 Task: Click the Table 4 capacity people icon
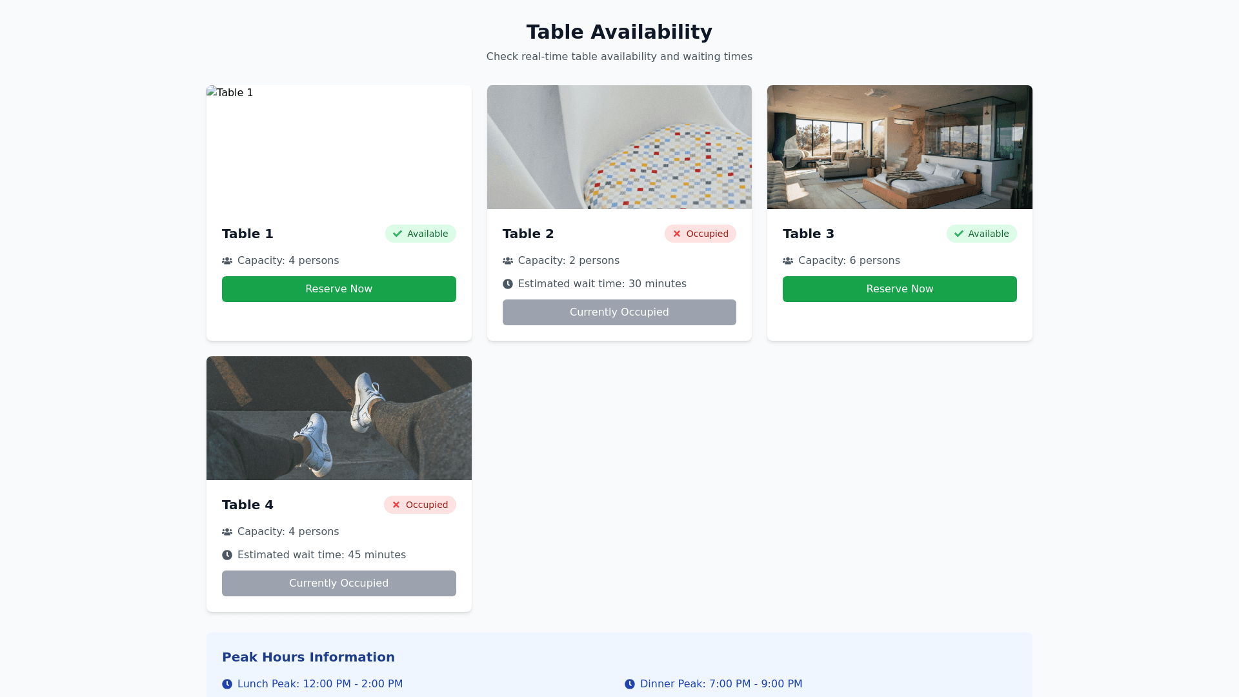[227, 532]
